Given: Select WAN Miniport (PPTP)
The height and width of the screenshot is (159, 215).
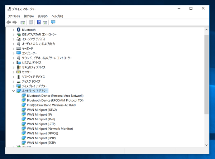Looking at the screenshot, I should coord(41,138).
